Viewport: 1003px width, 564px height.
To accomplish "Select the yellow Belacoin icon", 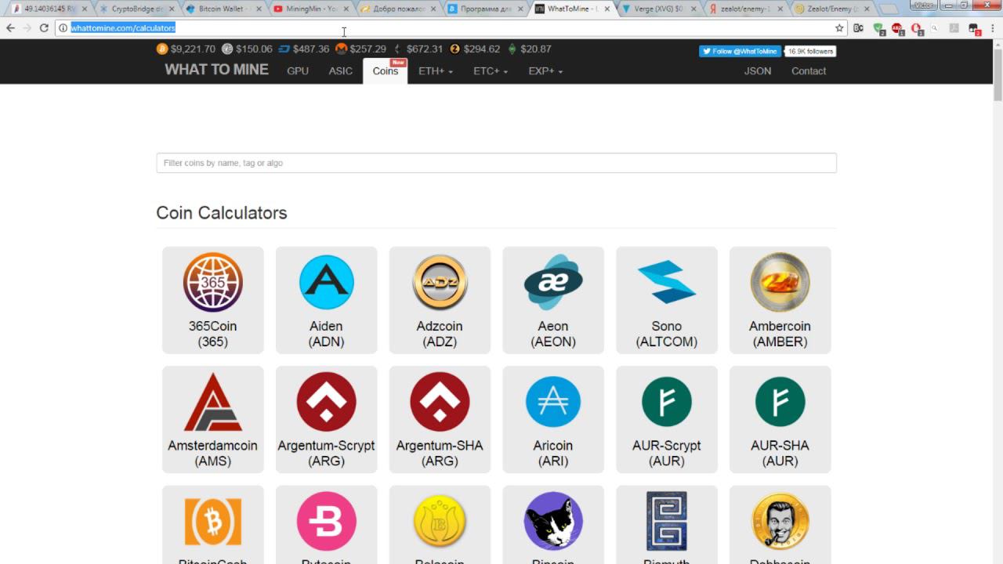I will pyautogui.click(x=440, y=521).
